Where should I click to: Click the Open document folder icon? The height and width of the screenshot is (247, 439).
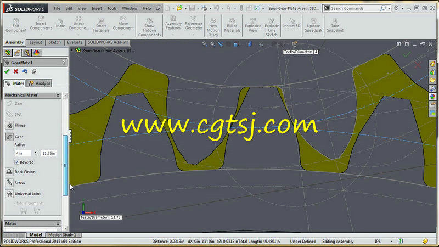coord(179,8)
